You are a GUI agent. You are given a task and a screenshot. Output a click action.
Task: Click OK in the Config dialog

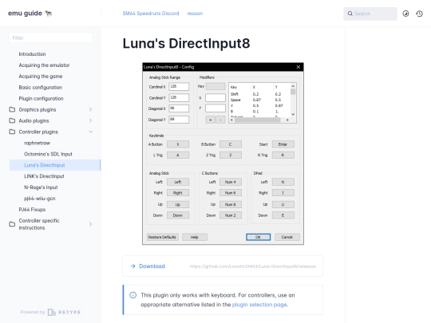258,237
